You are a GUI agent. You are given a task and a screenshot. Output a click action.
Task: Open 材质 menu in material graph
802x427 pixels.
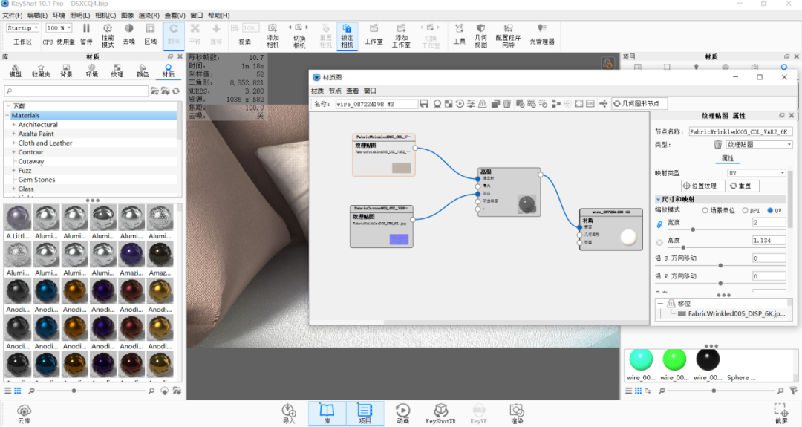tap(318, 91)
